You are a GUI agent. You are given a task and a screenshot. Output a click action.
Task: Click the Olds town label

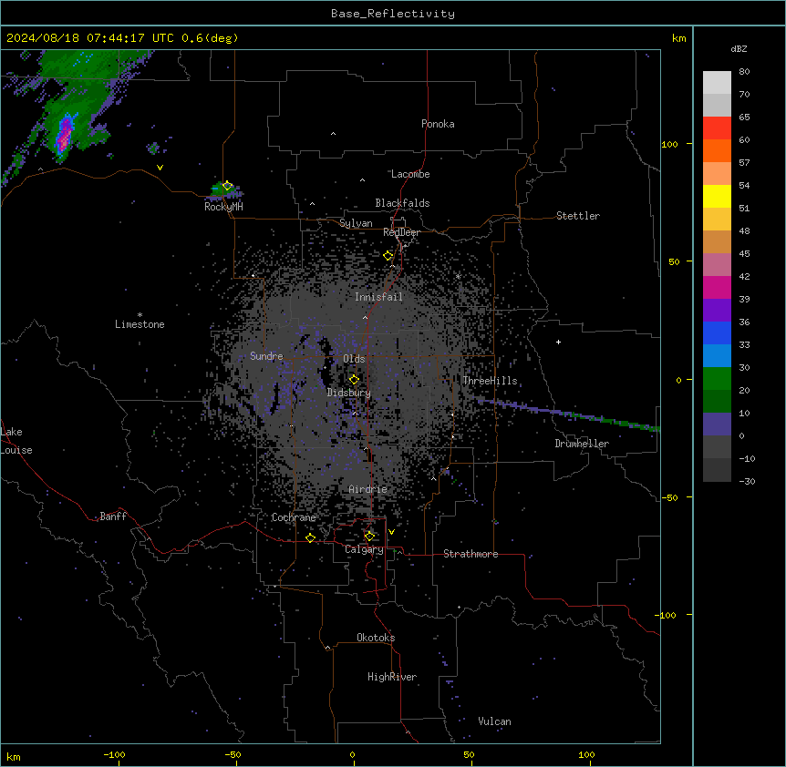click(354, 359)
